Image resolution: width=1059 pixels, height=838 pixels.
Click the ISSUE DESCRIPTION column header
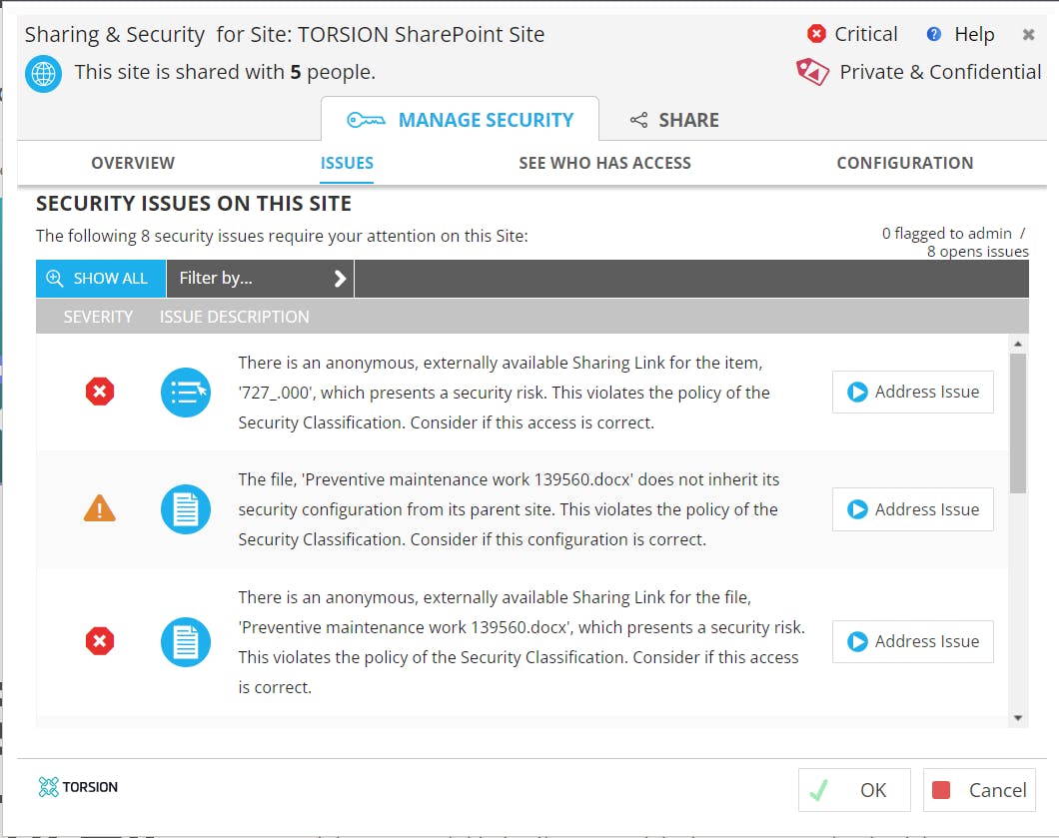(x=235, y=317)
